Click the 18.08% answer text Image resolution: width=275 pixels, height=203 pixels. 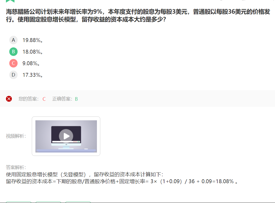point(33,52)
